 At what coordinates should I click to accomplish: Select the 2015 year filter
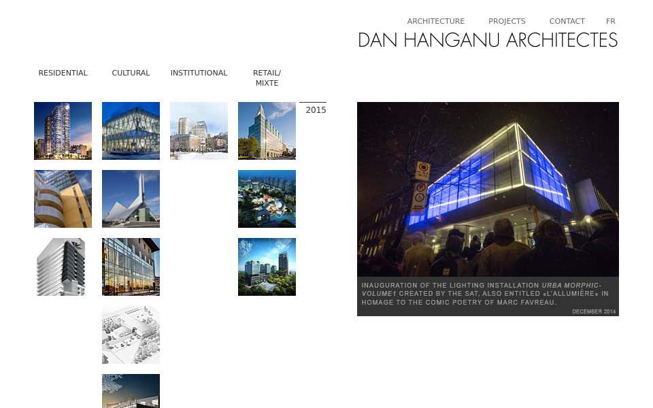(315, 110)
